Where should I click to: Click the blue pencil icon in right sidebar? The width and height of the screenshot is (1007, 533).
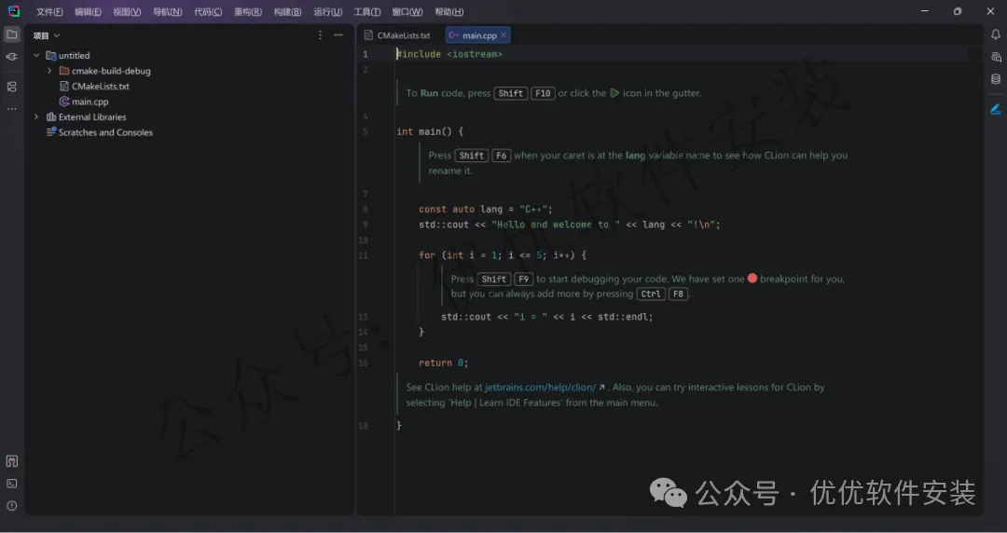point(996,109)
